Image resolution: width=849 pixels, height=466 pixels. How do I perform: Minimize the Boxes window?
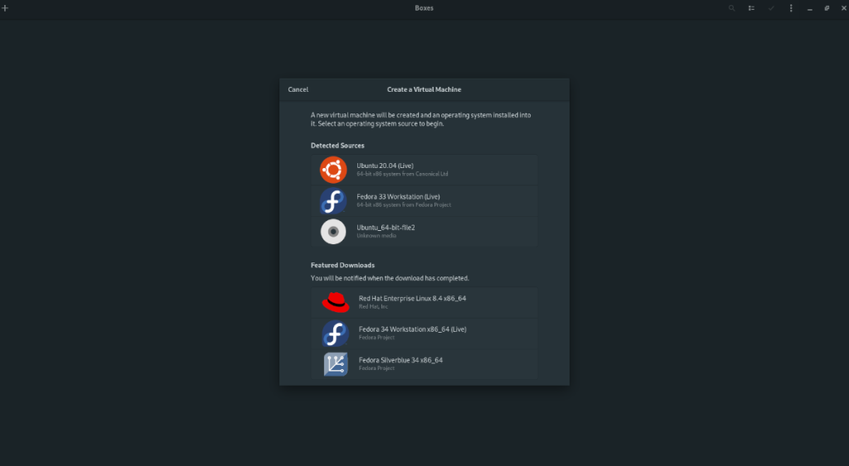coord(809,8)
